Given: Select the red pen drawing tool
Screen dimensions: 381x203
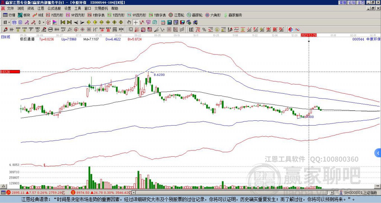Looking at the screenshot, I should click(5, 30).
